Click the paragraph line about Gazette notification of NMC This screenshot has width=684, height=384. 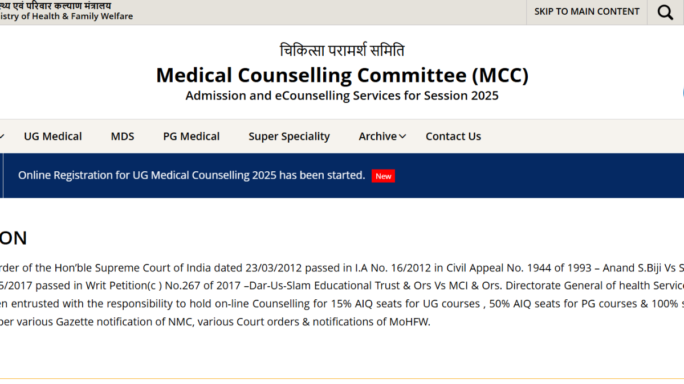(x=215, y=322)
